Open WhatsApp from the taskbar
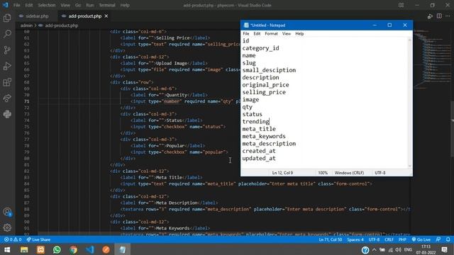The height and width of the screenshot is (255, 454). pyautogui.click(x=57, y=249)
